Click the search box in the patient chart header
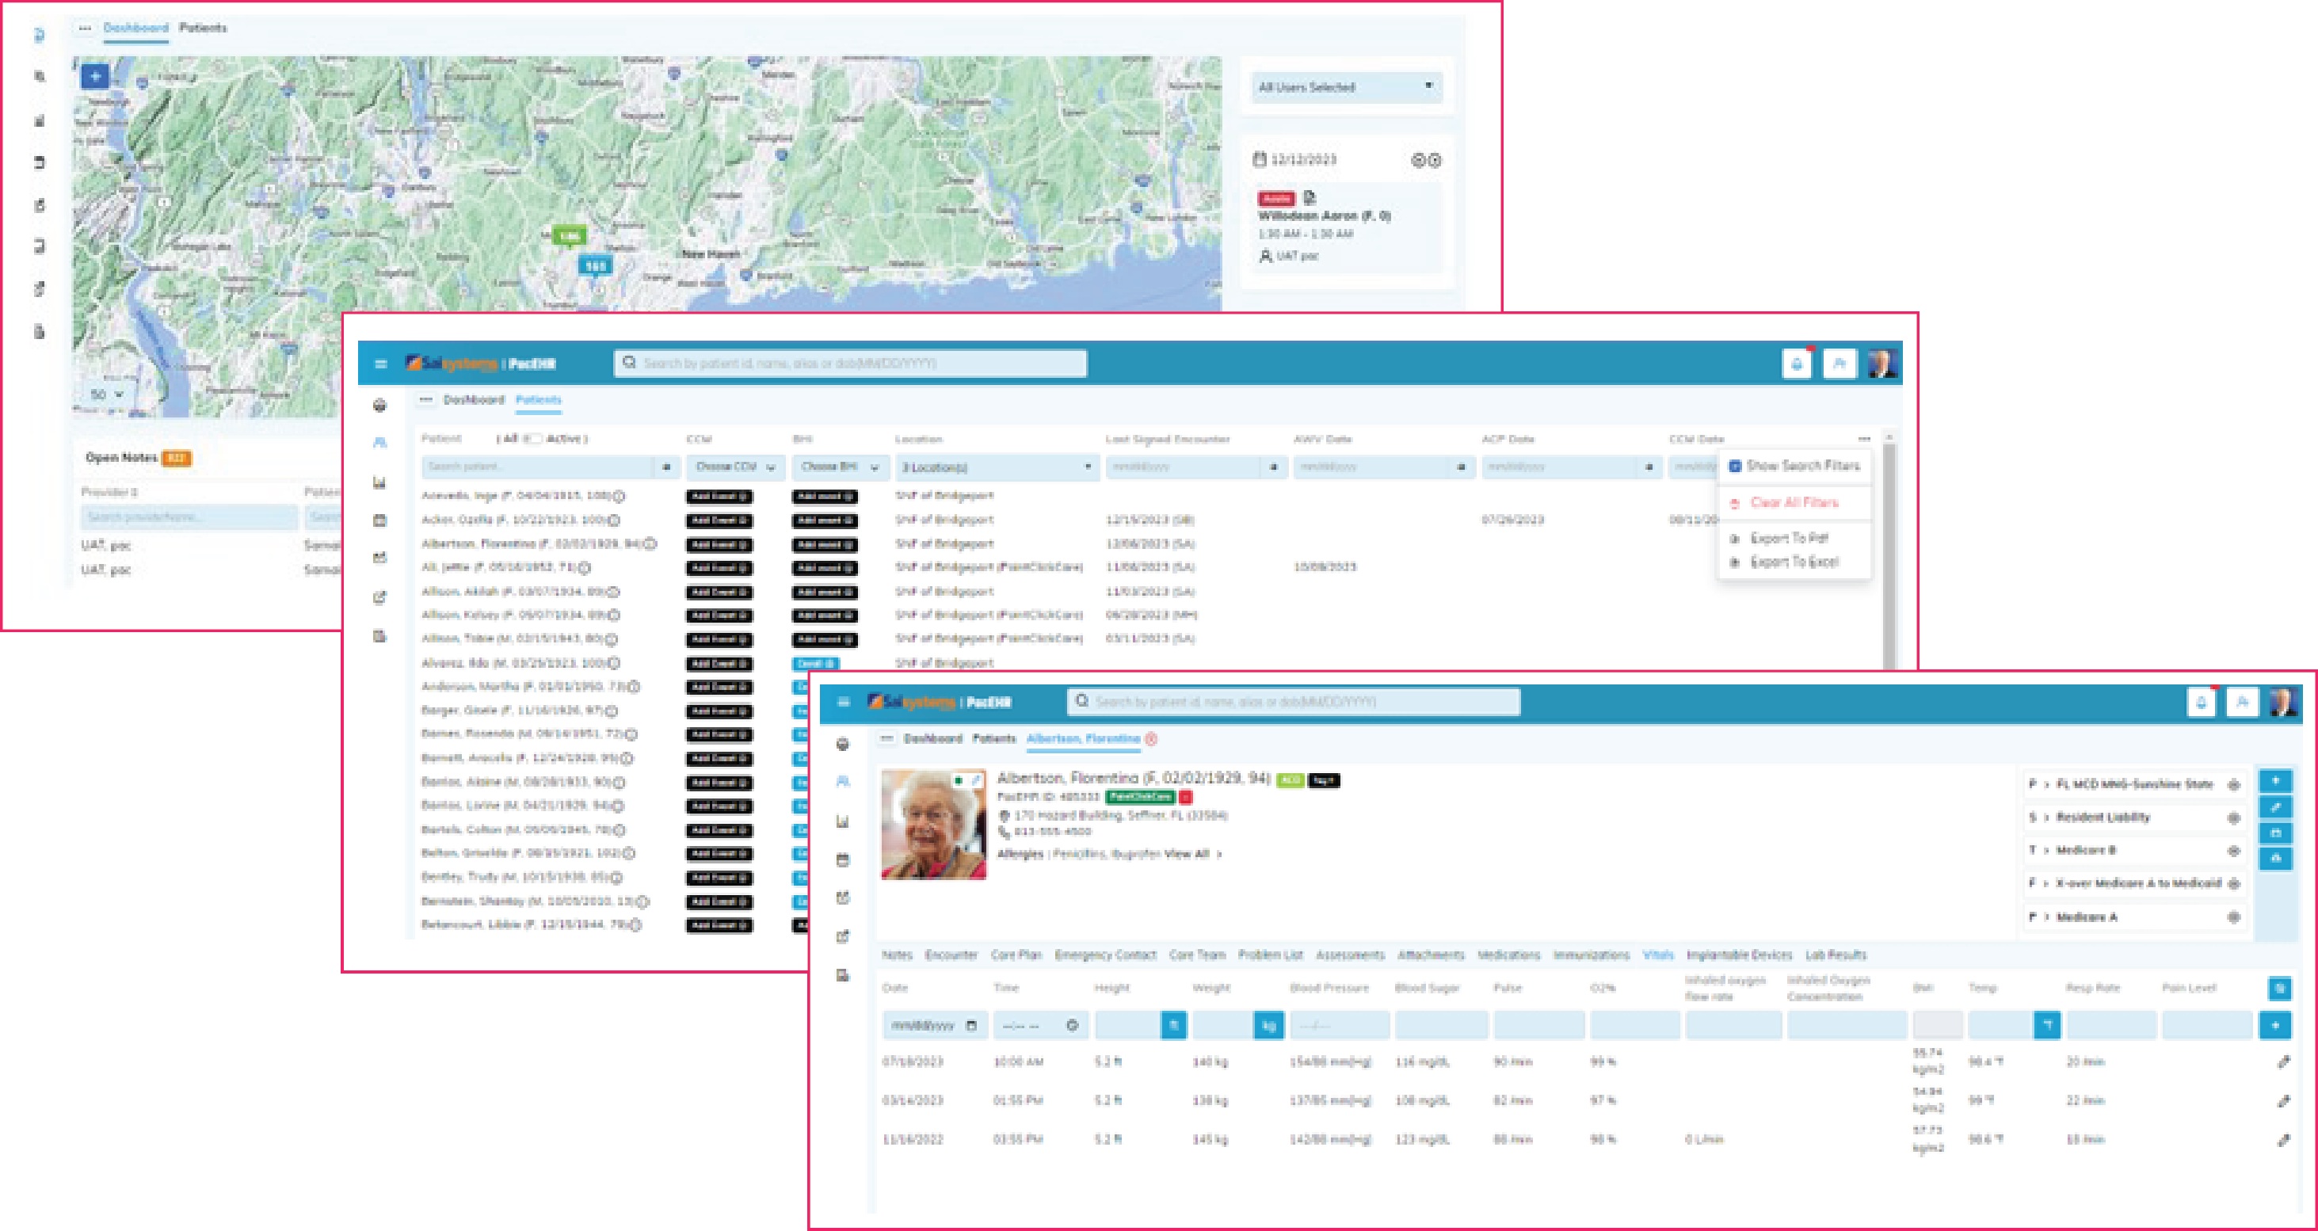Viewport: 2318px width, 1231px height. pyautogui.click(x=1294, y=702)
